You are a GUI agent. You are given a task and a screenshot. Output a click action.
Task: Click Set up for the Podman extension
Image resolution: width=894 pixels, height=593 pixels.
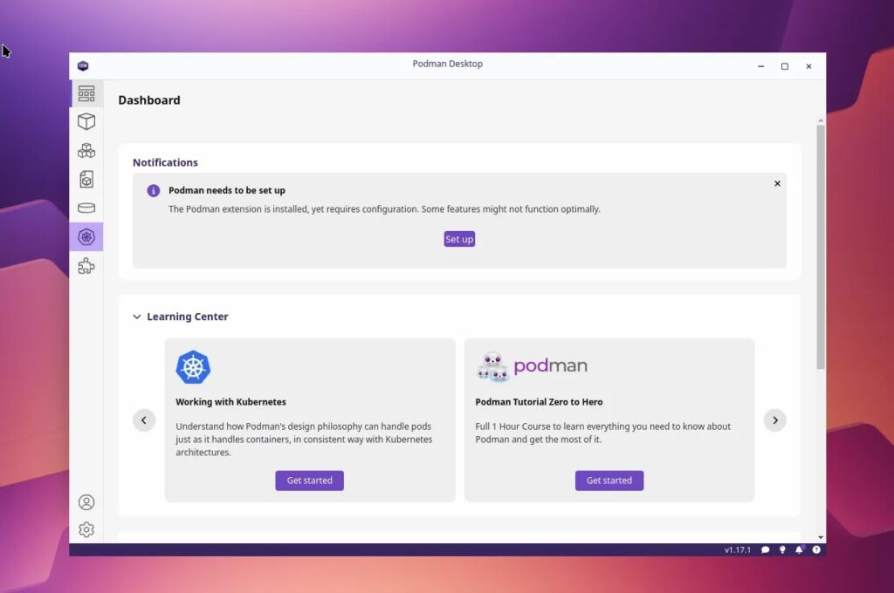(x=459, y=238)
